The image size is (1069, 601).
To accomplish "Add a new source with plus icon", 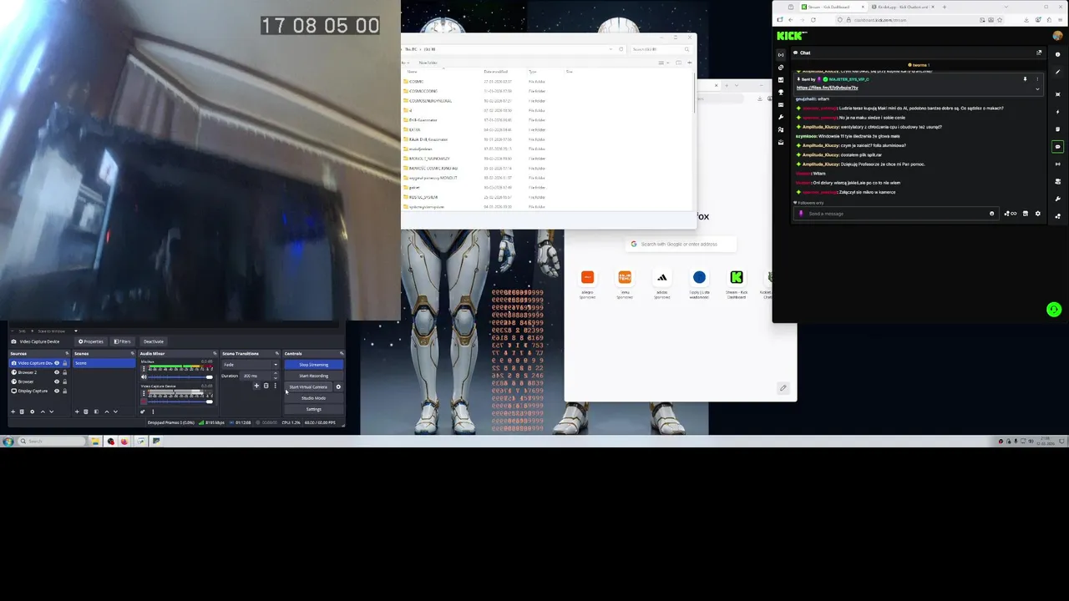I will click(13, 412).
